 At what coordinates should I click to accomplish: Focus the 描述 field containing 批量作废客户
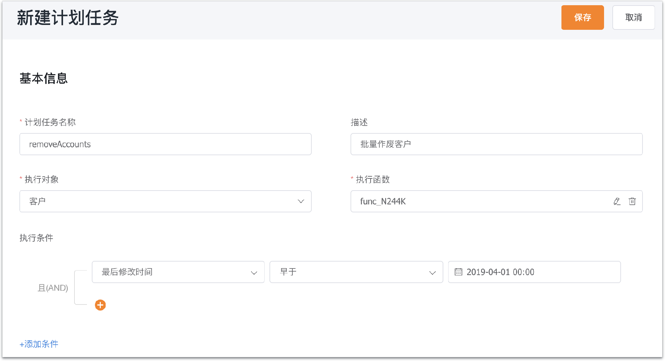pos(496,144)
